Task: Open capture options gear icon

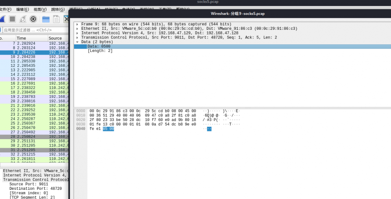Action: [x=33, y=19]
